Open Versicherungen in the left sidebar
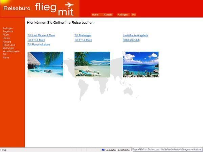 coord(11,51)
